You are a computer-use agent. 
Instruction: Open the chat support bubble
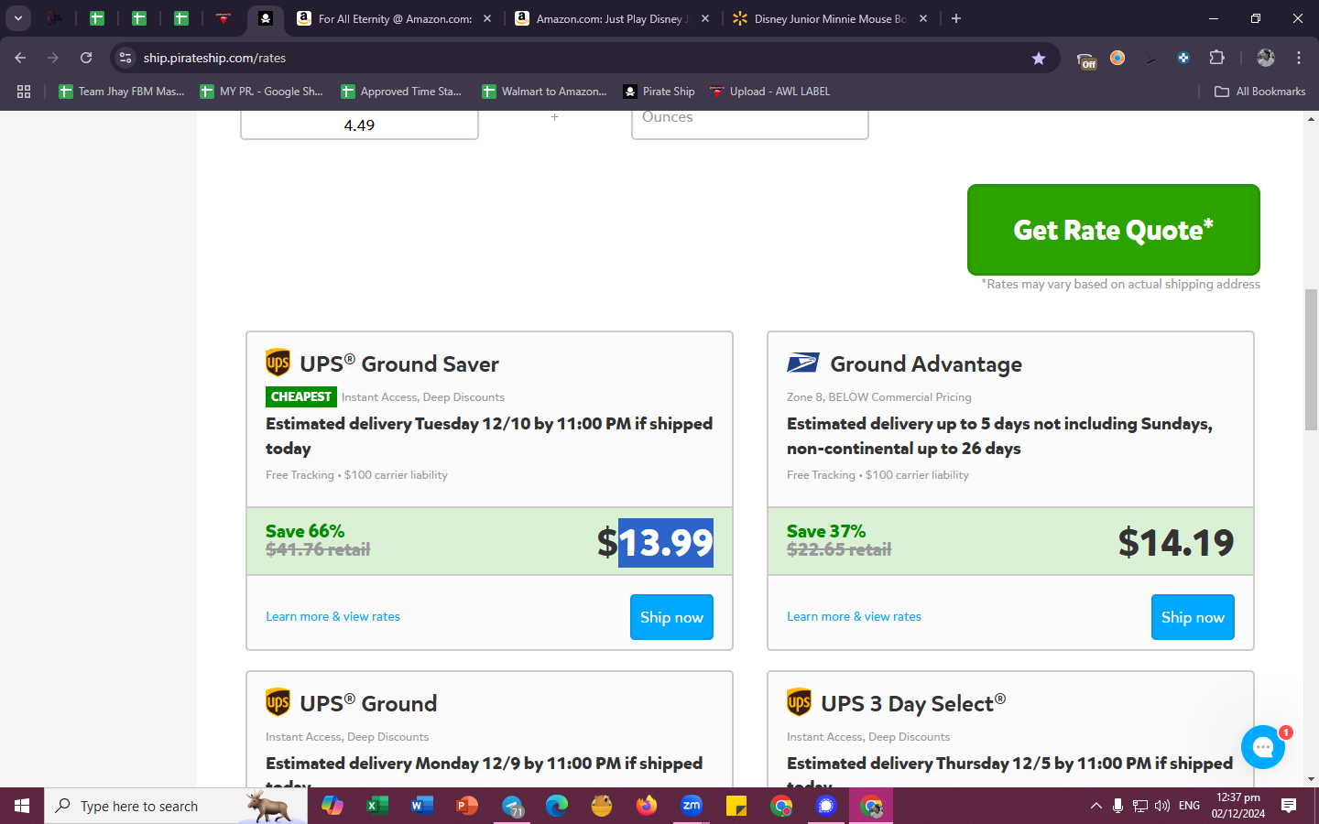coord(1263,747)
